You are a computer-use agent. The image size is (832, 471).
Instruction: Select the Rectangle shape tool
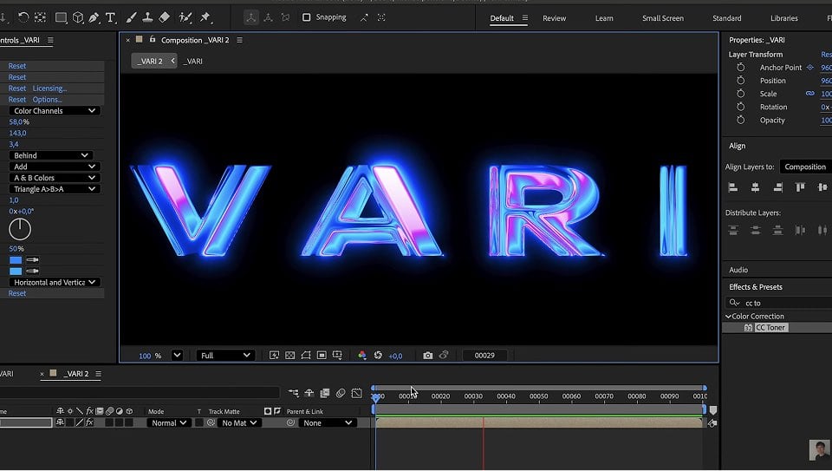(61, 17)
